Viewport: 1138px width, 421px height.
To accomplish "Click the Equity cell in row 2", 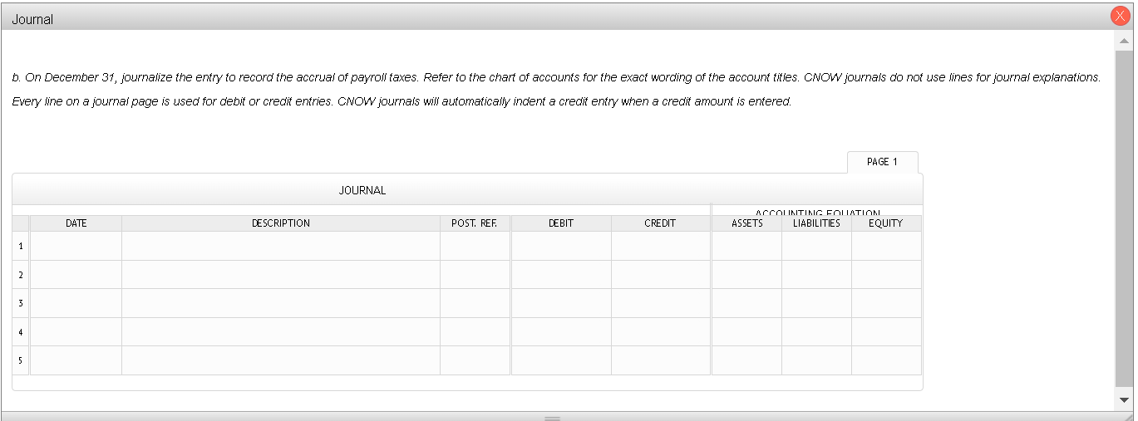I will (886, 275).
